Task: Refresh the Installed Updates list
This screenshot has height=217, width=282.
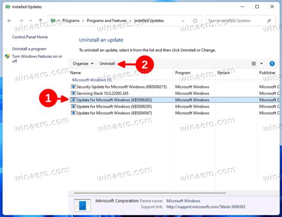Action: [195, 21]
